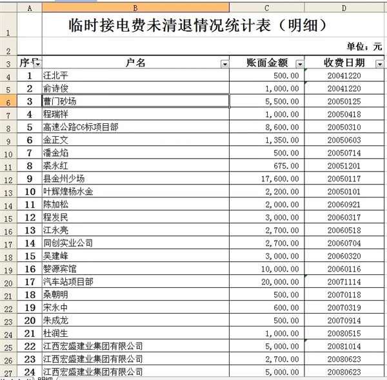Select cell containing 江永亮

tap(135, 230)
